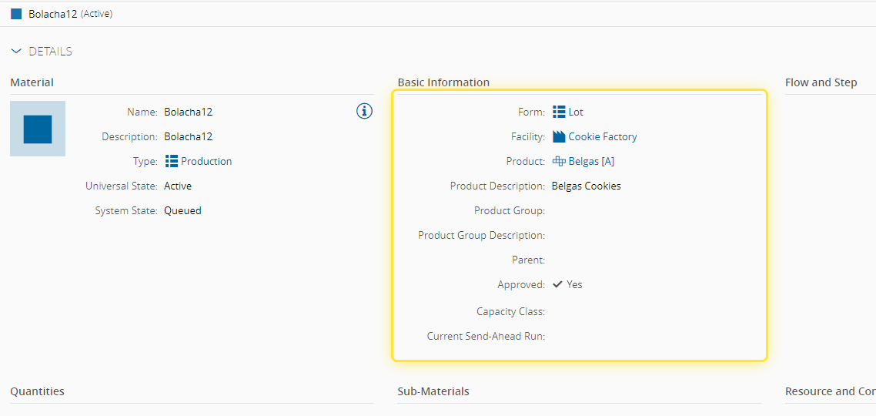This screenshot has width=876, height=416.
Task: Collapse the DETAILS section chevron
Action: (17, 52)
